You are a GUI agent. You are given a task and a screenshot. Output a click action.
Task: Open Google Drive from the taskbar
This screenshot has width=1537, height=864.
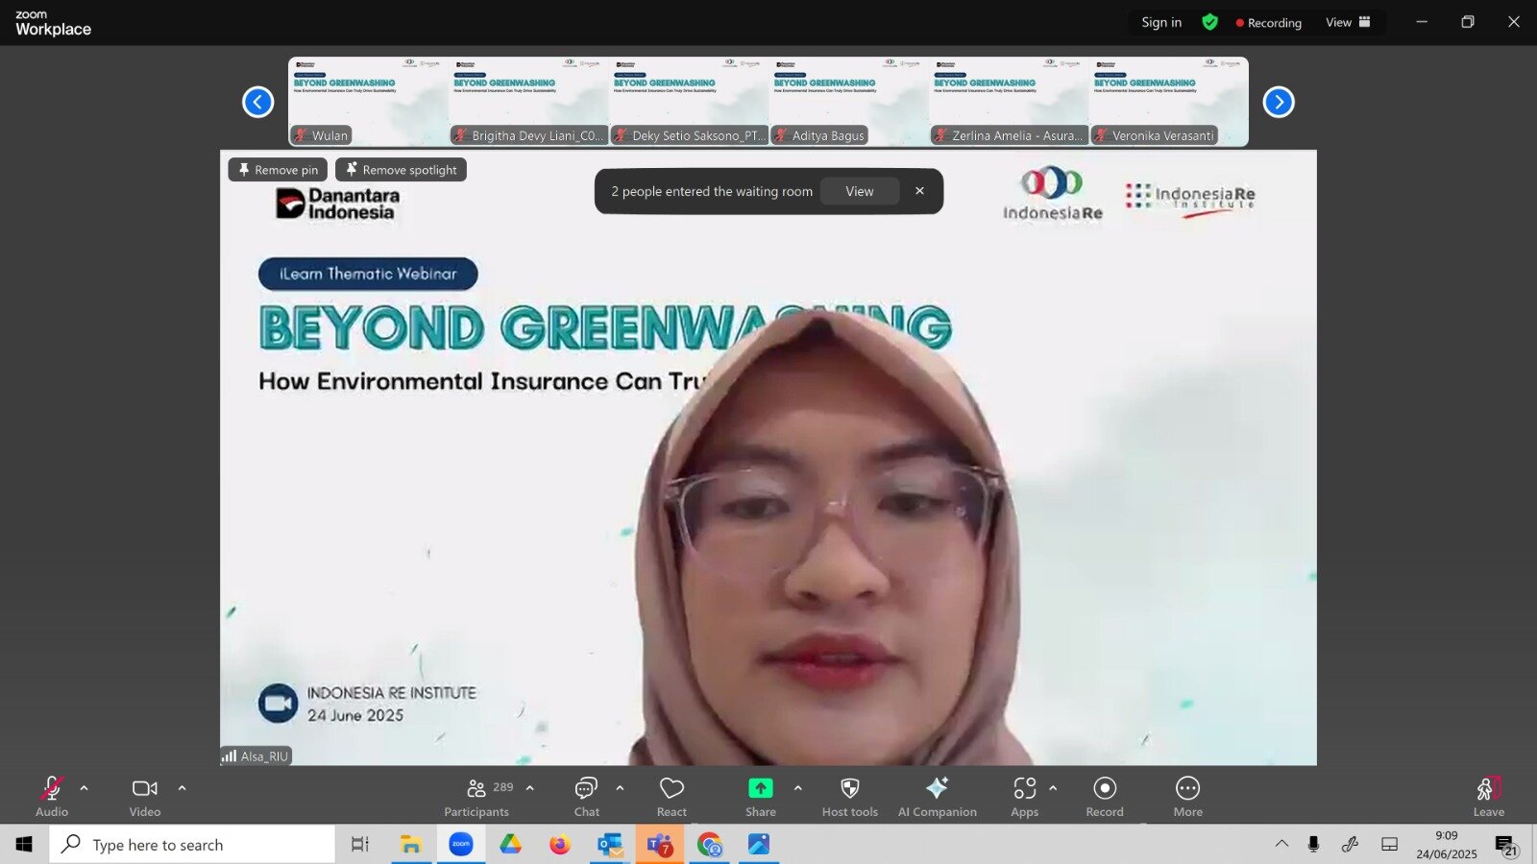(x=510, y=844)
